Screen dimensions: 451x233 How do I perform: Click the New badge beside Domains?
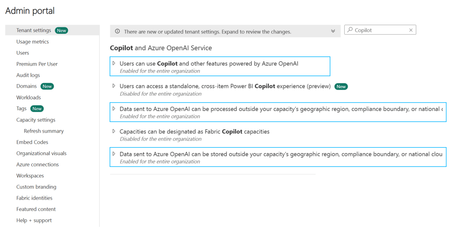pyautogui.click(x=47, y=86)
